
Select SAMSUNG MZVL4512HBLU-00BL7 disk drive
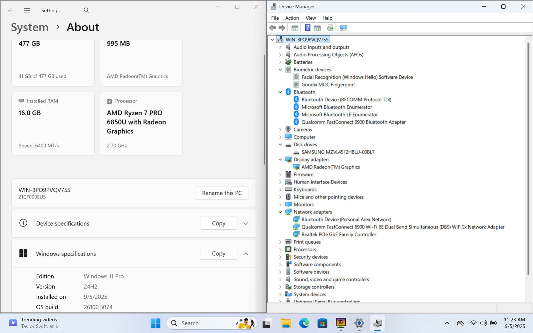tap(338, 152)
